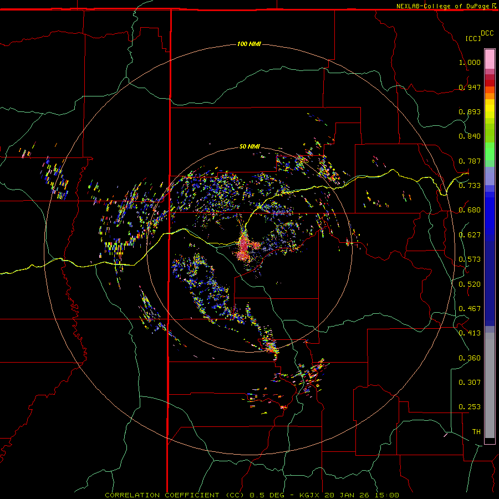Click the 0.520 color scale value
The width and height of the screenshot is (499, 499).
coord(470,284)
